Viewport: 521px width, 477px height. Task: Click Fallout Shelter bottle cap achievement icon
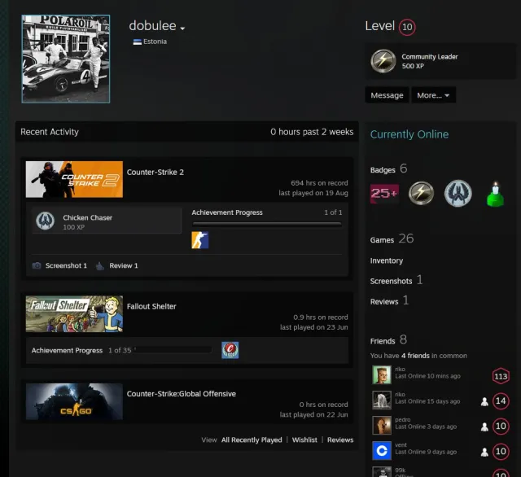230,350
